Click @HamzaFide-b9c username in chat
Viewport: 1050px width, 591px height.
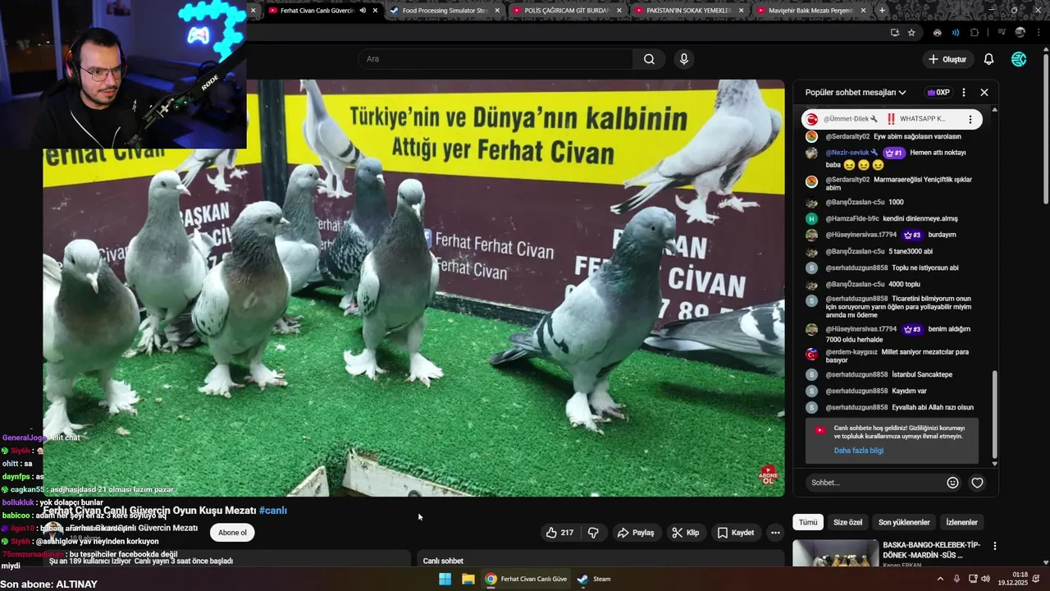click(x=851, y=218)
